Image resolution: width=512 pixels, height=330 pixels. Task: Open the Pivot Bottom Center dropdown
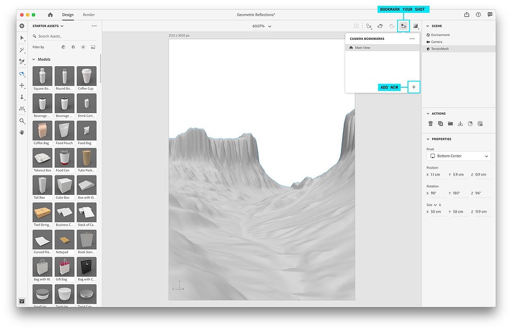click(x=459, y=156)
